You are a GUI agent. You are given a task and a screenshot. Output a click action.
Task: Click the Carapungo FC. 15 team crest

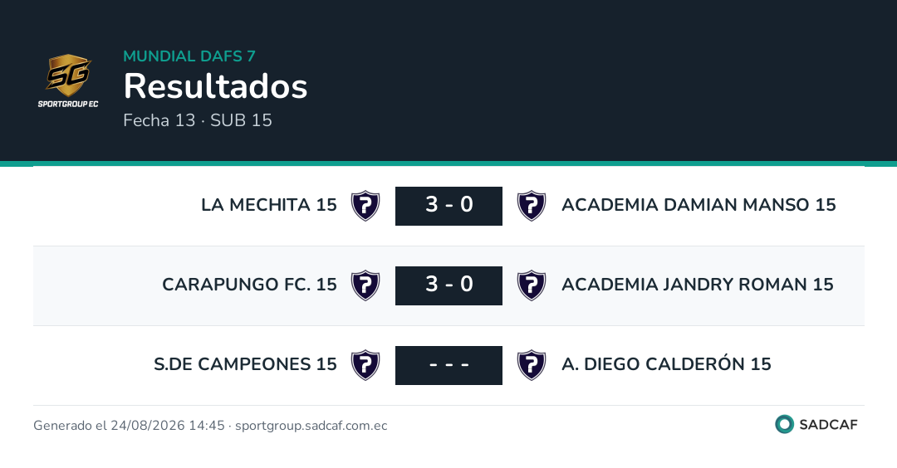pyautogui.click(x=365, y=285)
